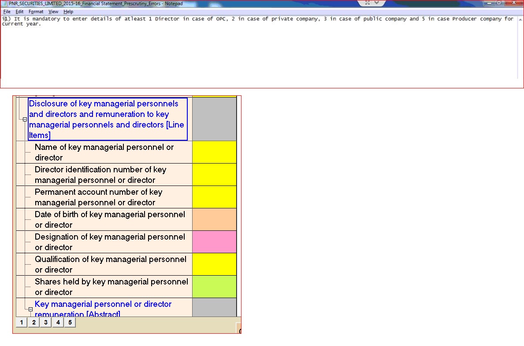Click inside the Notepad error text area
524x346 pixels.
(x=260, y=53)
